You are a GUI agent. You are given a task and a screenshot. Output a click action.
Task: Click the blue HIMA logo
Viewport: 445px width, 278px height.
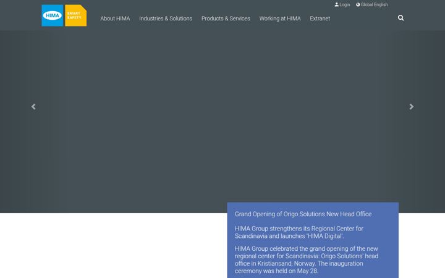pyautogui.click(x=52, y=15)
